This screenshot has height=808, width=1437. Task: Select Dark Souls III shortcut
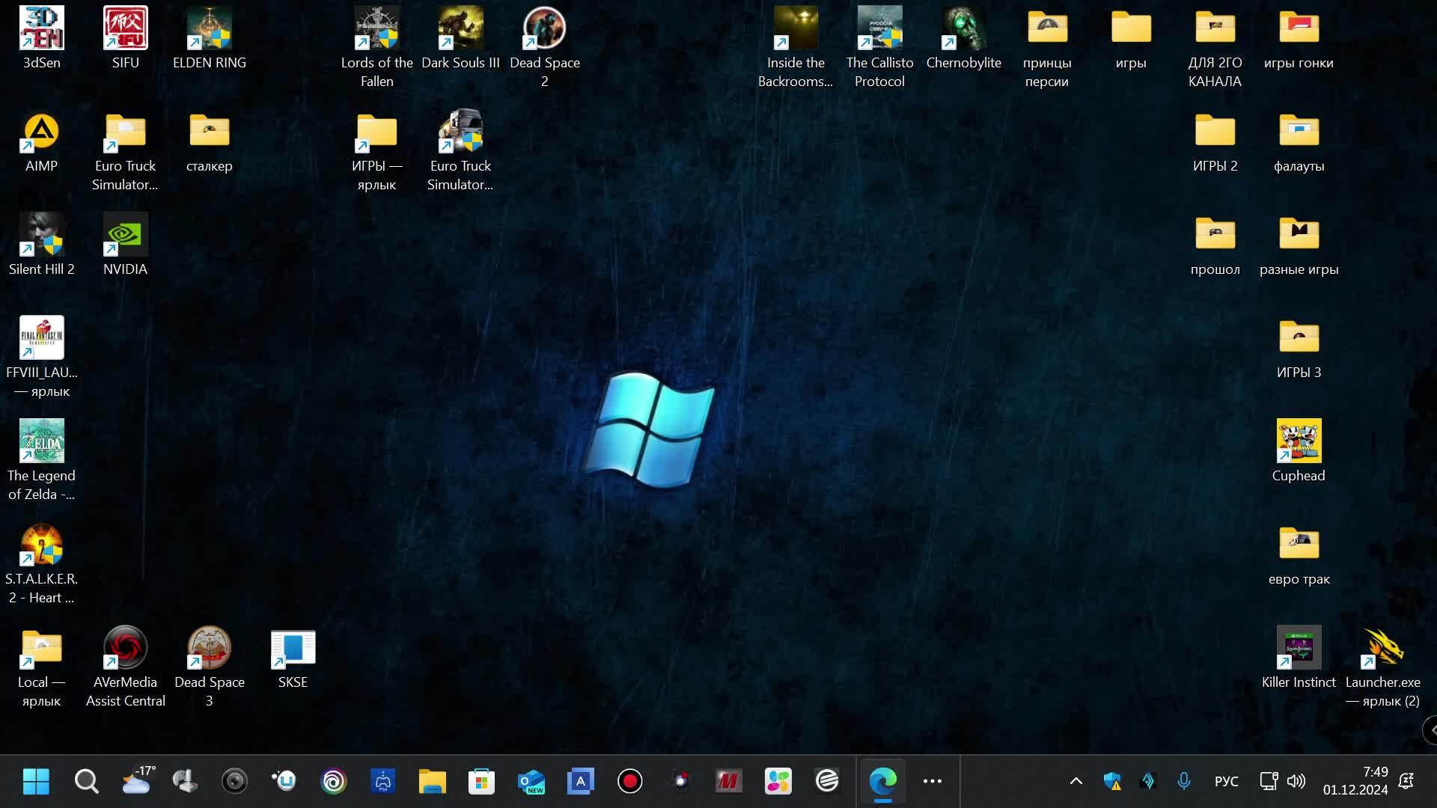tap(461, 39)
